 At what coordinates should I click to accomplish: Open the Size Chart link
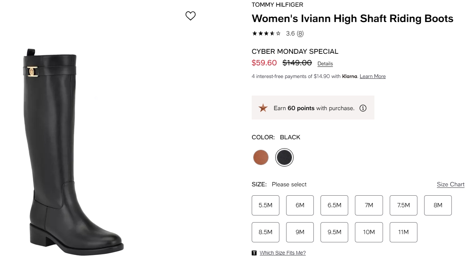coord(451,184)
